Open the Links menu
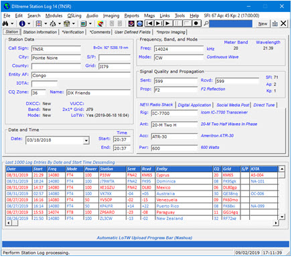Viewport: 292px width, 258px height. (x=165, y=15)
